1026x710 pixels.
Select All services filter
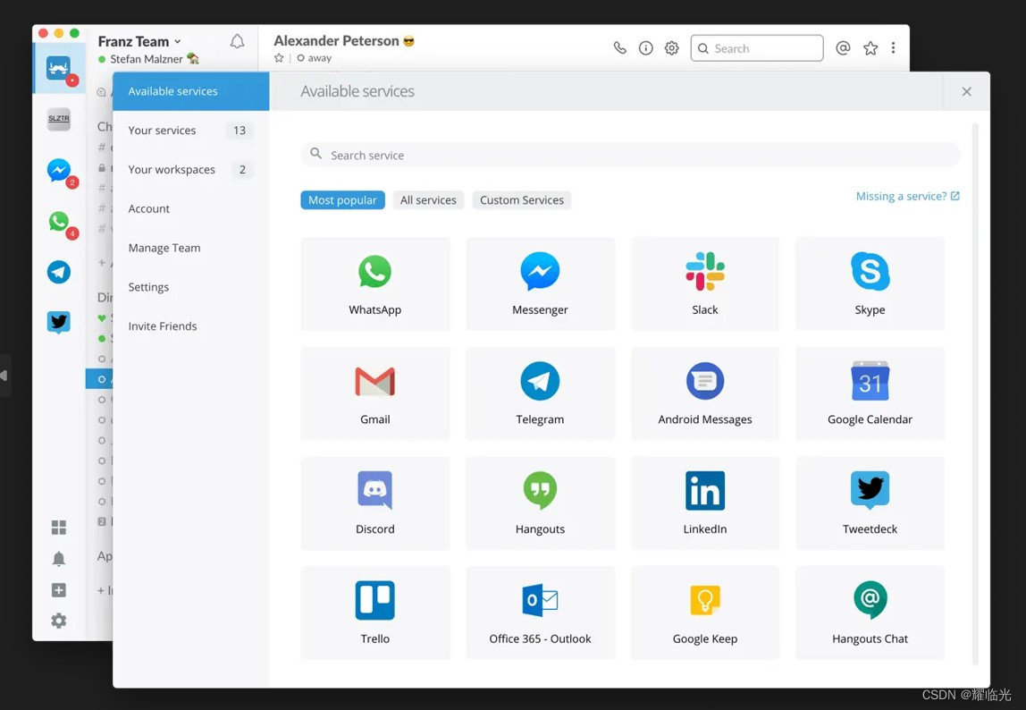(429, 199)
